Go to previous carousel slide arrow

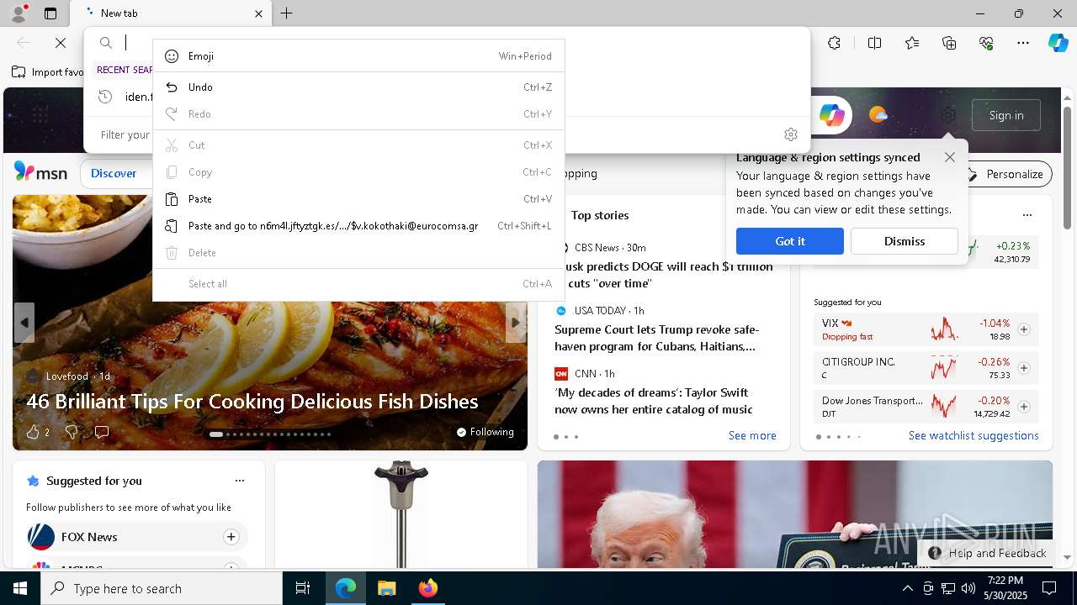(24, 323)
